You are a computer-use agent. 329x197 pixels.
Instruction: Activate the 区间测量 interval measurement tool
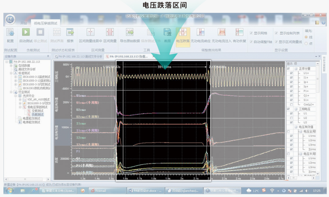pos(110,35)
